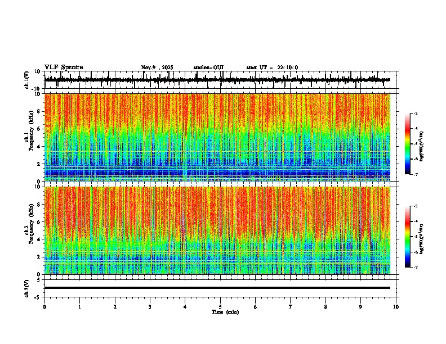Click the ch.1(V) waveform axis label
This screenshot has width=446, height=344.
click(27, 80)
